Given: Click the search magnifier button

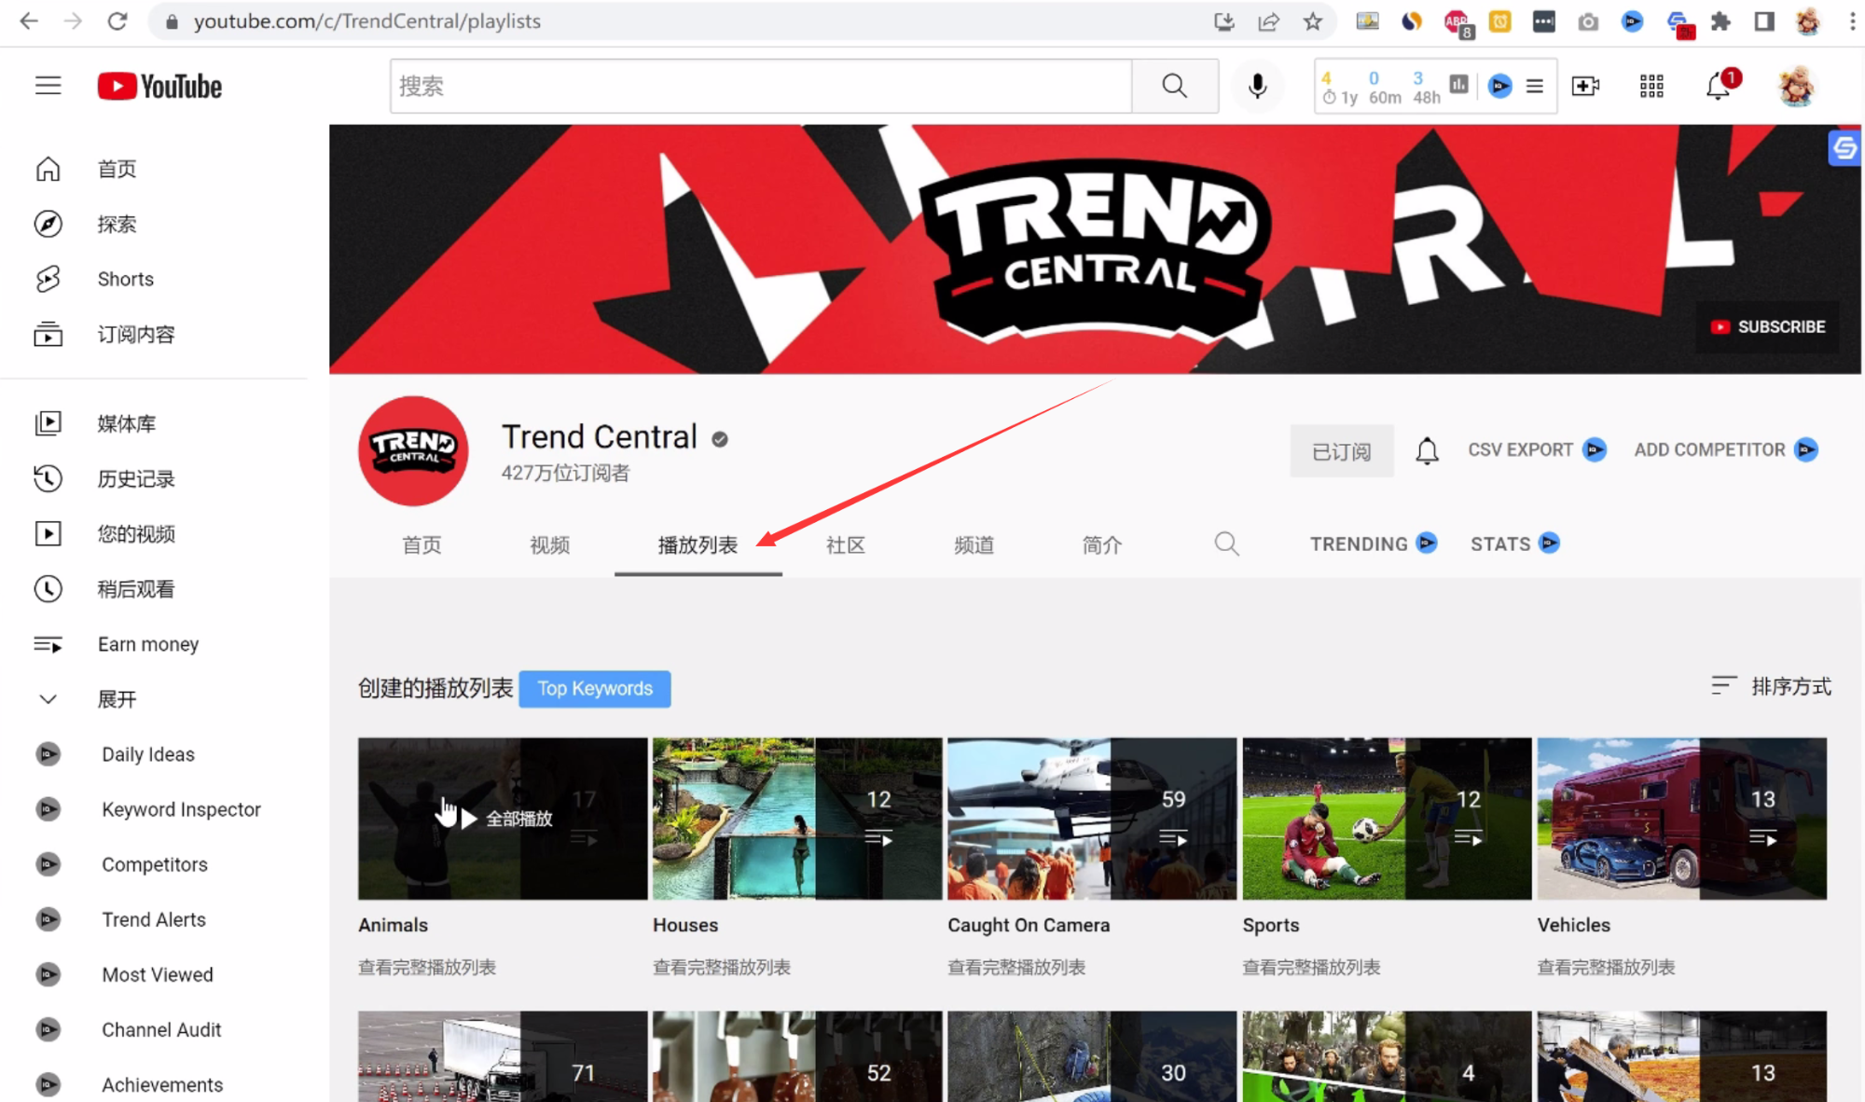Looking at the screenshot, I should 1175,86.
